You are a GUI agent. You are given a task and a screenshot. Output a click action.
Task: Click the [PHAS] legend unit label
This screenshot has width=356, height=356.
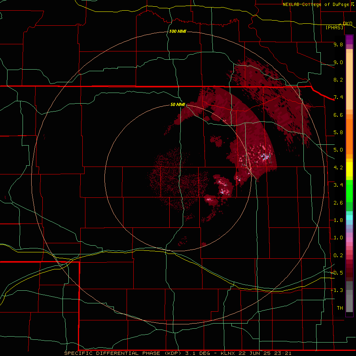pyautogui.click(x=334, y=28)
